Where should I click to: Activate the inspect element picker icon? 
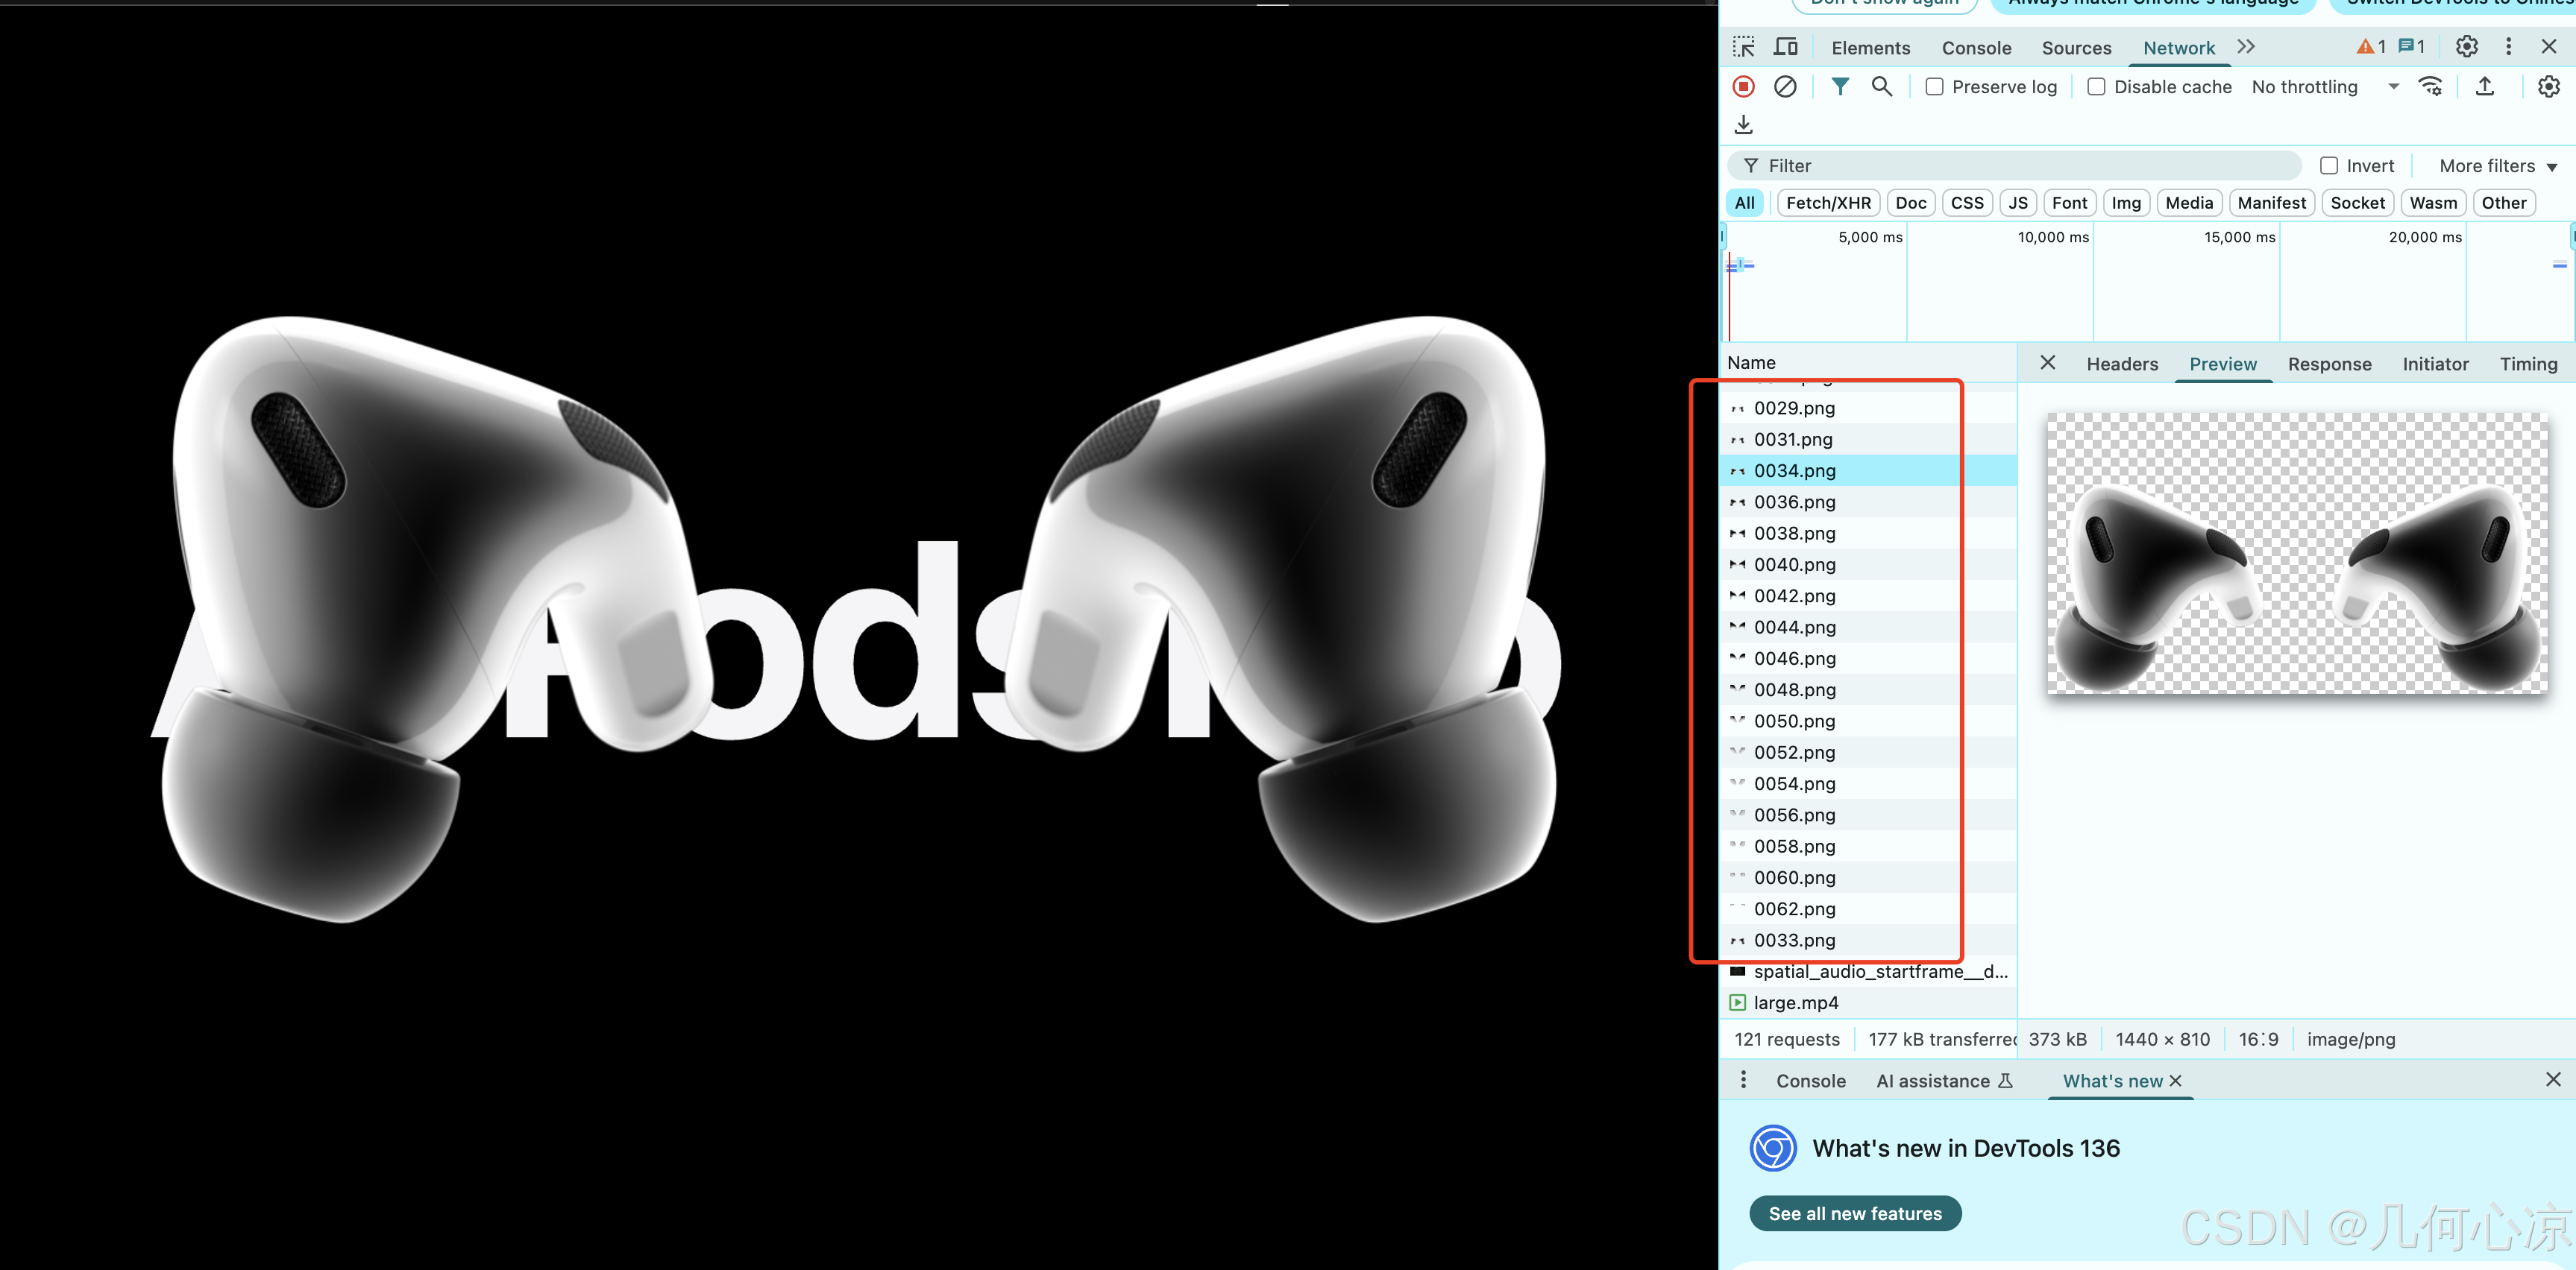tap(1744, 47)
